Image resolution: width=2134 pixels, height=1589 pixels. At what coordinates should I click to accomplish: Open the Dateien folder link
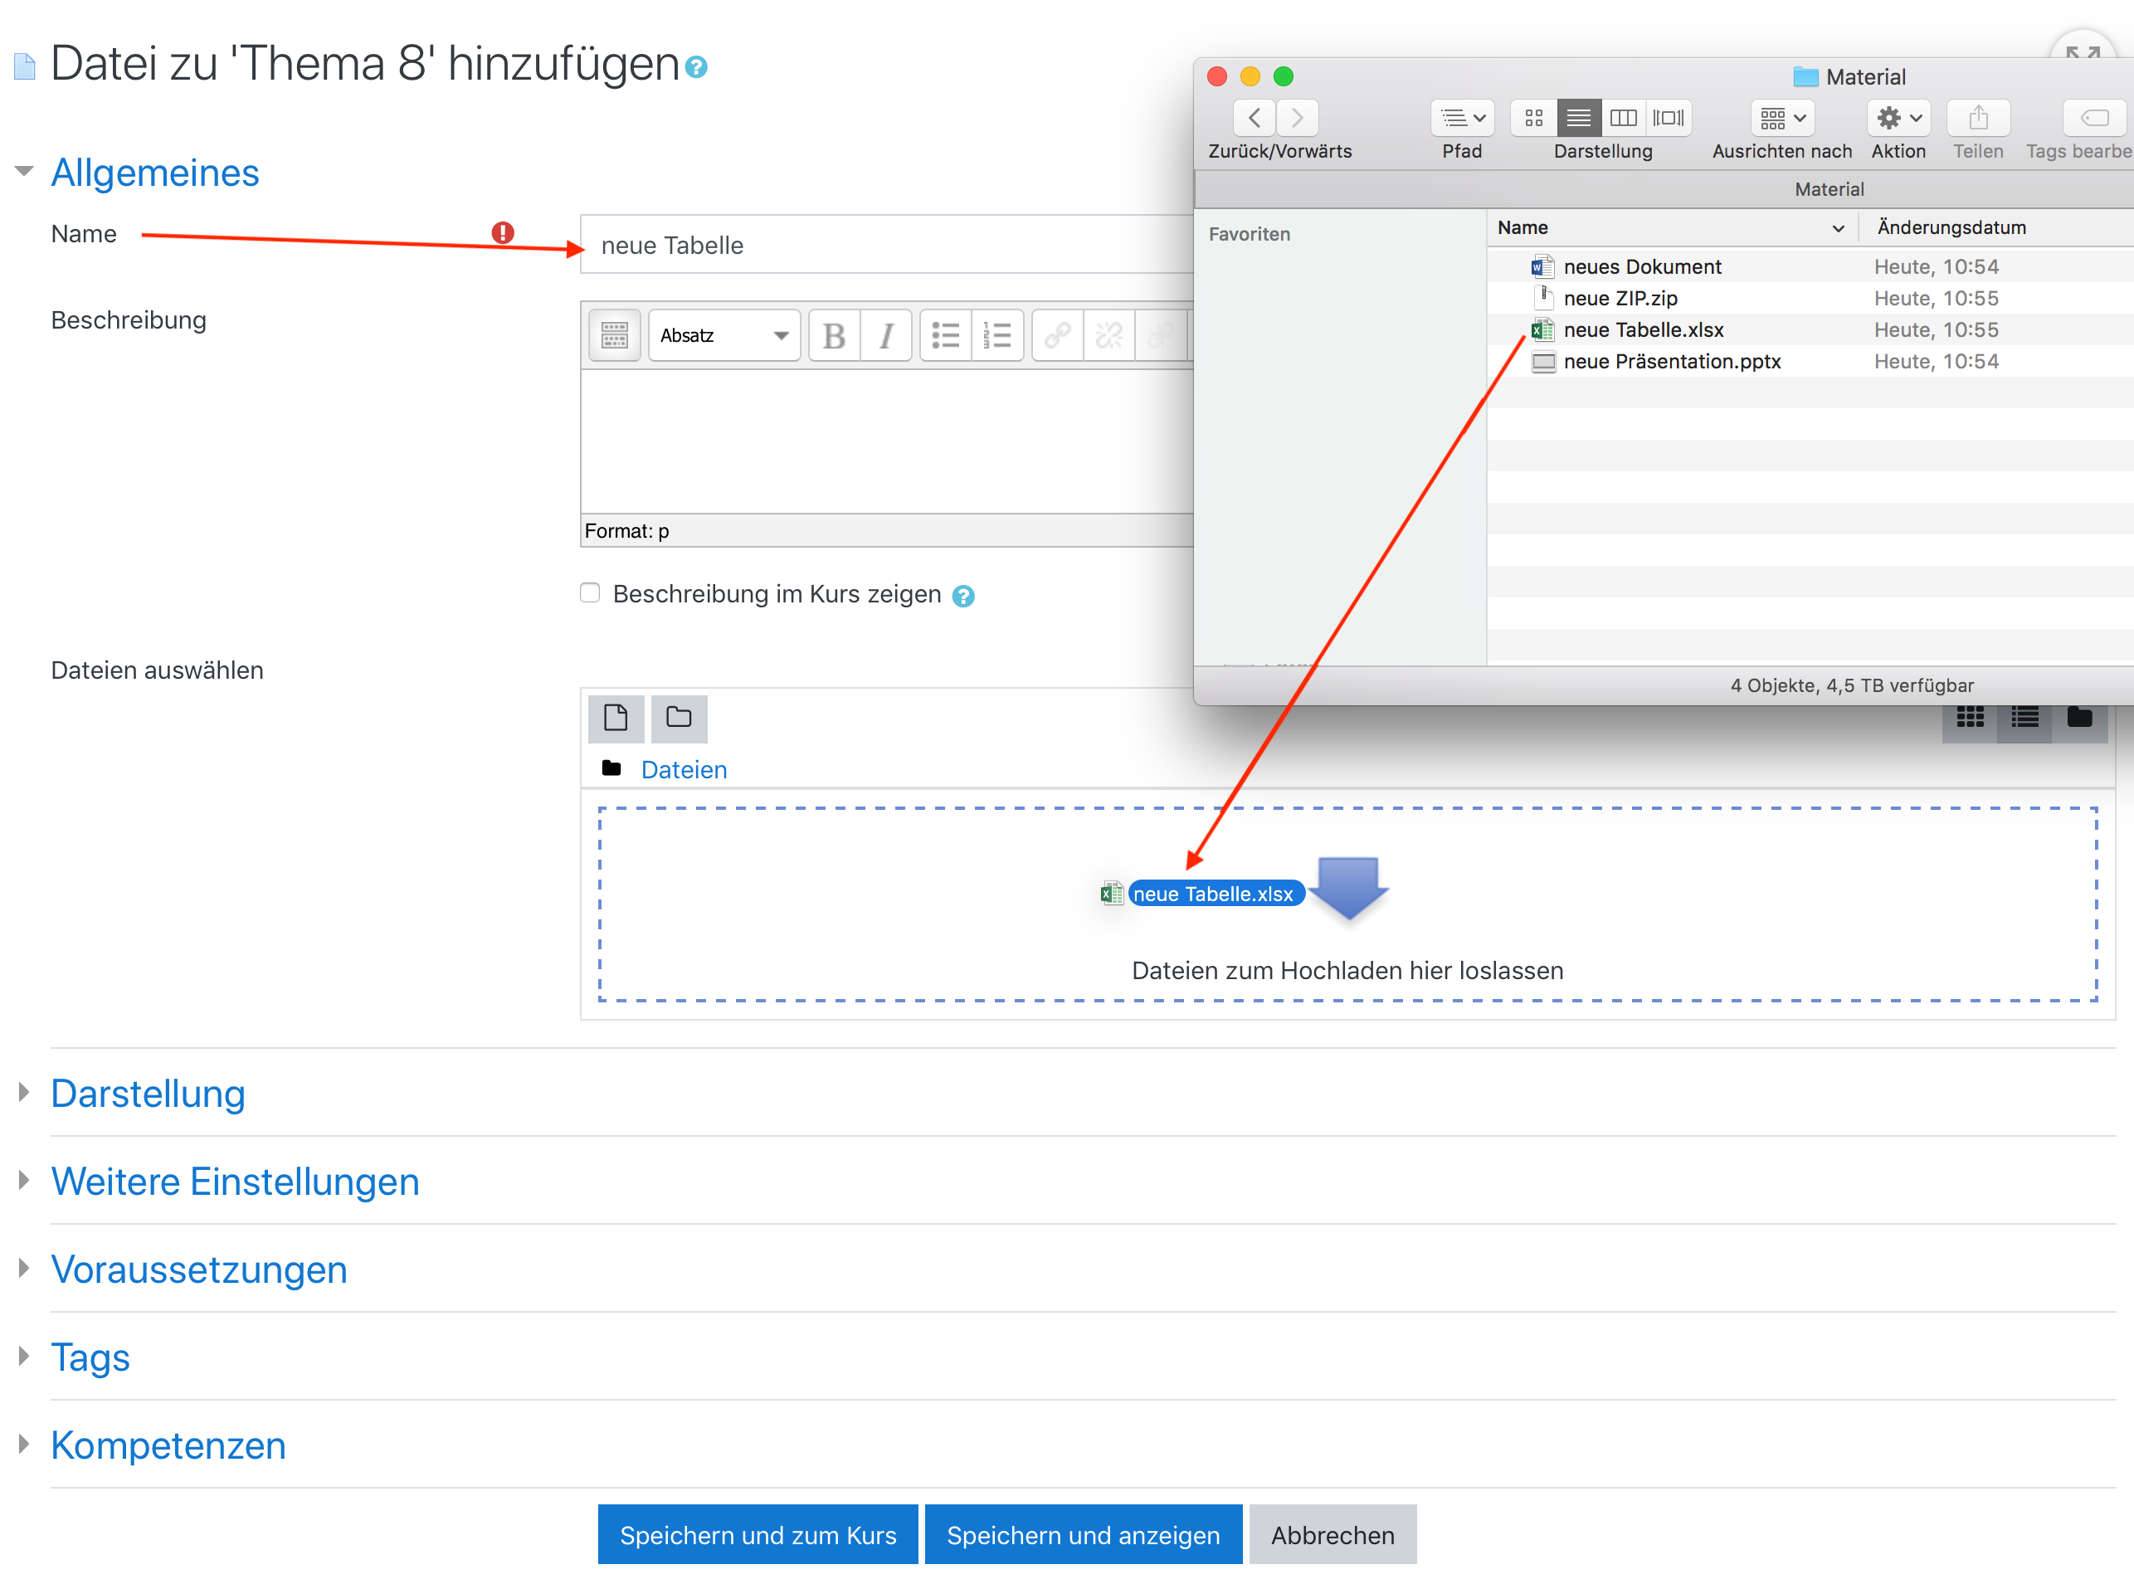click(x=684, y=769)
